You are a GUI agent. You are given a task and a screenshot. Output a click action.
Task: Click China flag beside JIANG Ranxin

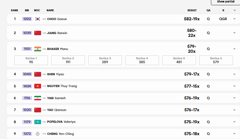[38, 33]
